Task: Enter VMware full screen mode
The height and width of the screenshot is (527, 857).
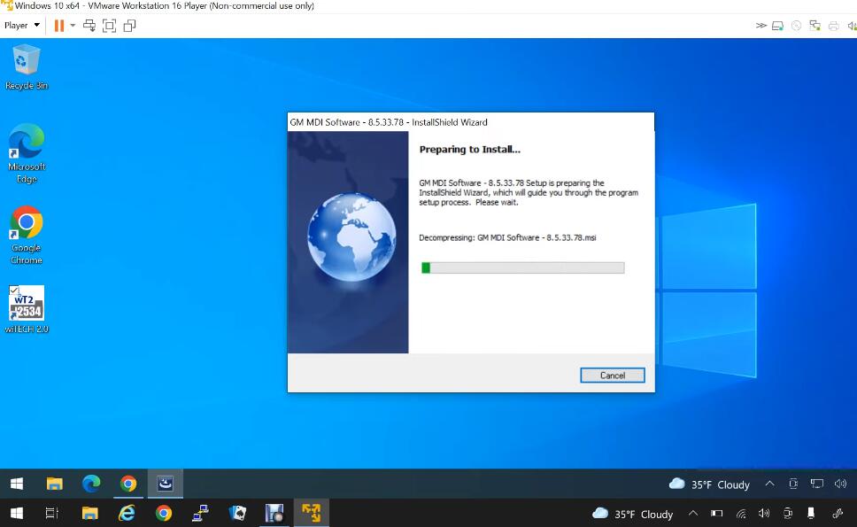Action: 109,26
